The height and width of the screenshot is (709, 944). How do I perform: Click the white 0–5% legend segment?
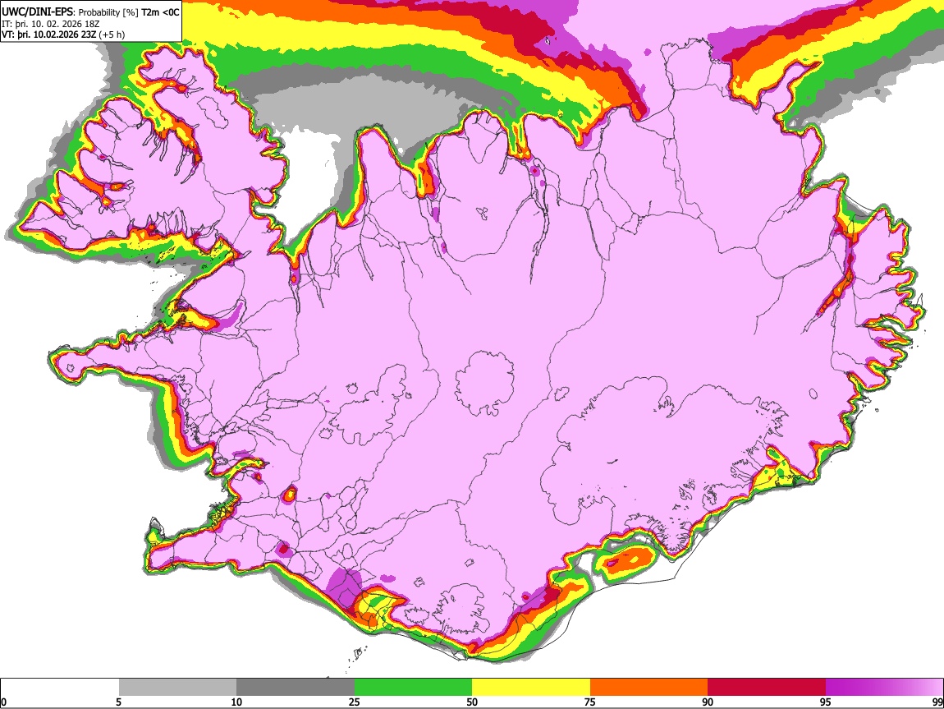point(60,688)
